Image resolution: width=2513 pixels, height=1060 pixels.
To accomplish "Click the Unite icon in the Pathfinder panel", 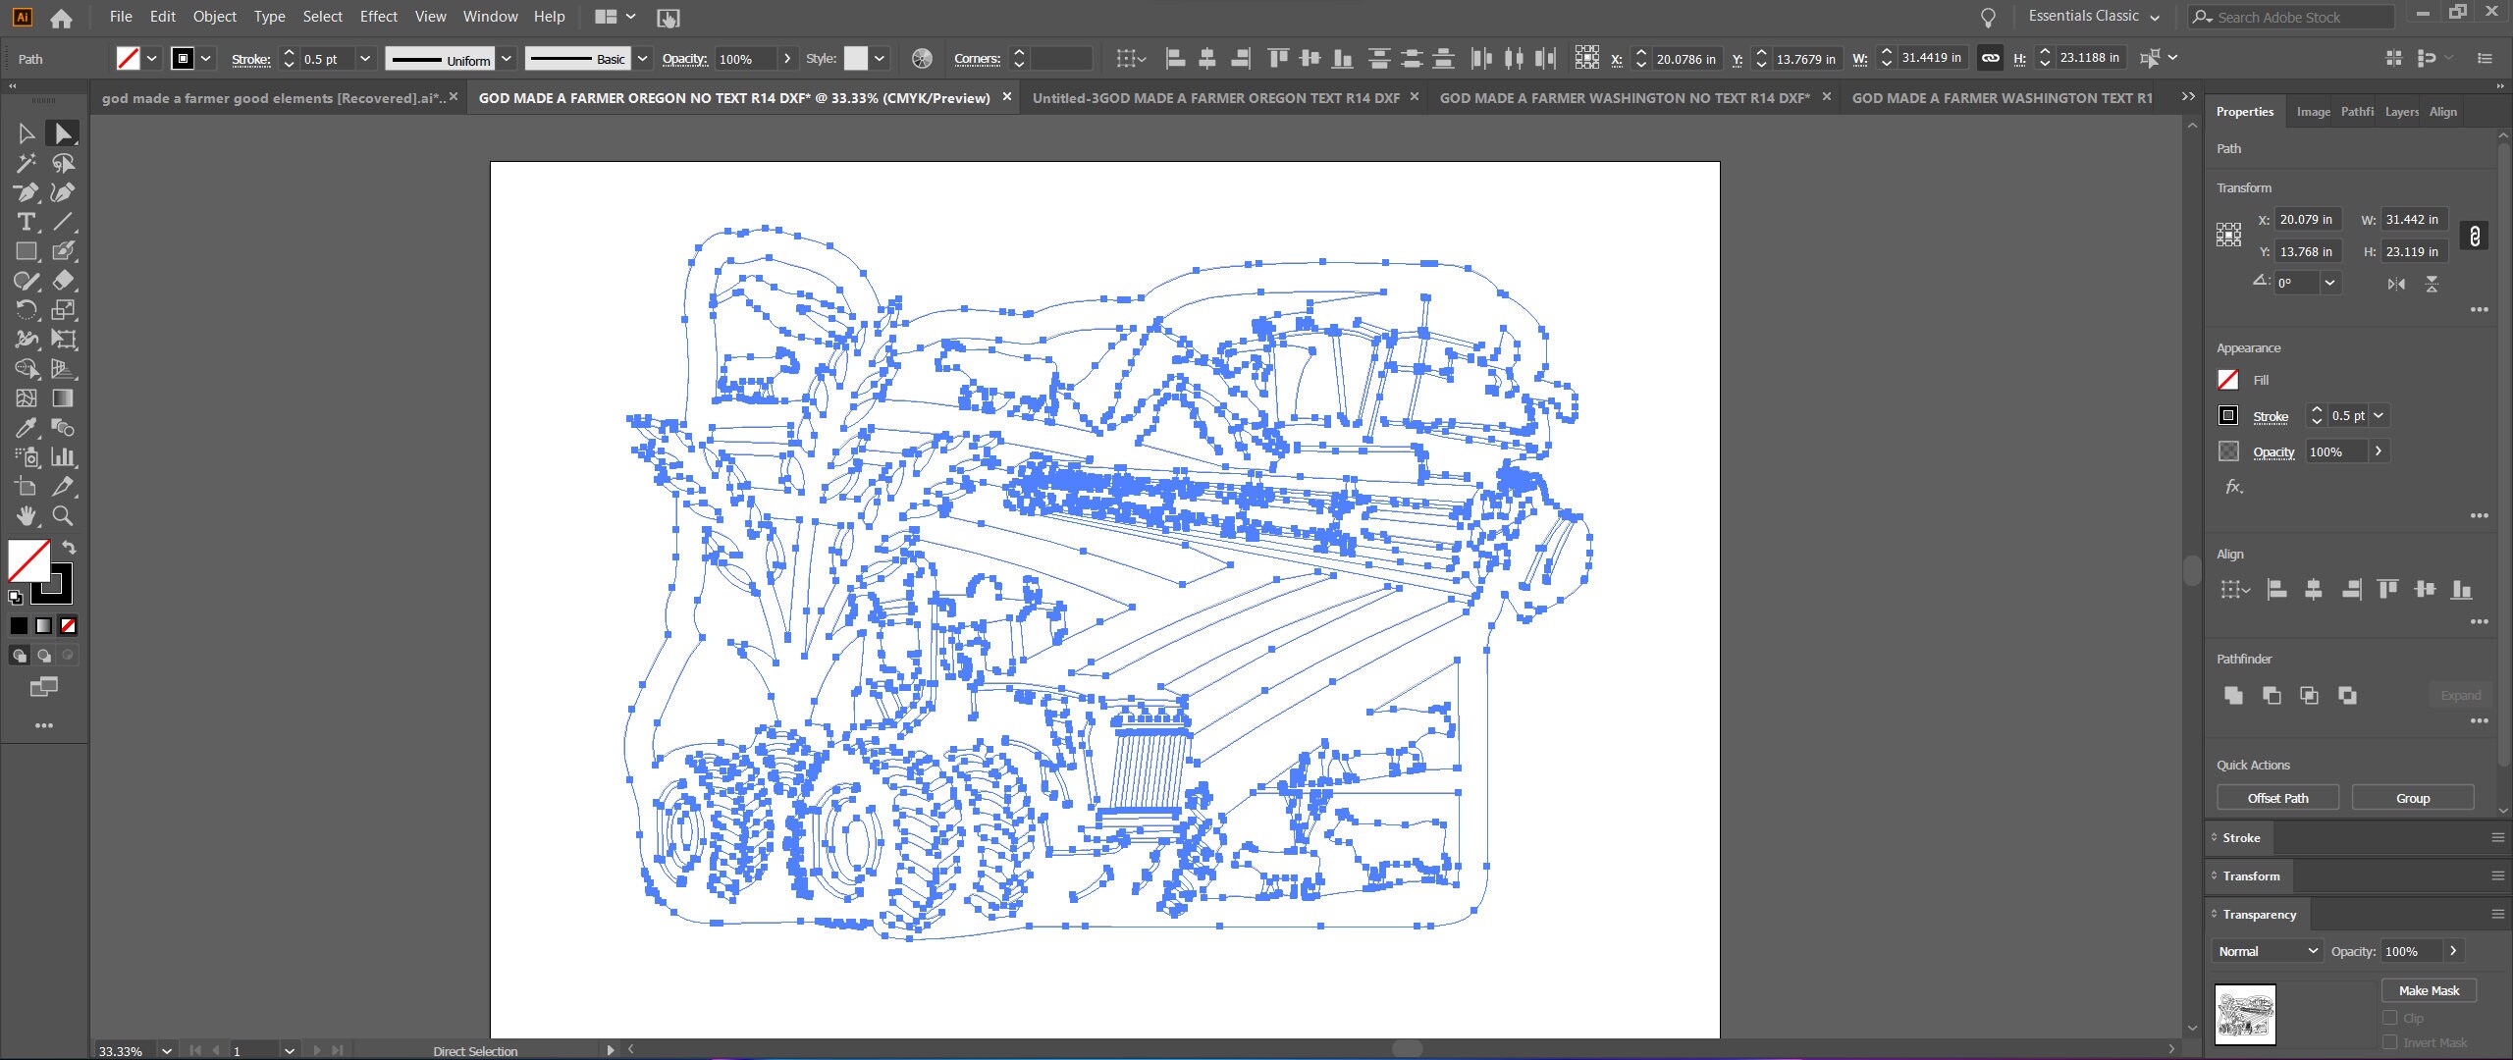I will [x=2233, y=695].
